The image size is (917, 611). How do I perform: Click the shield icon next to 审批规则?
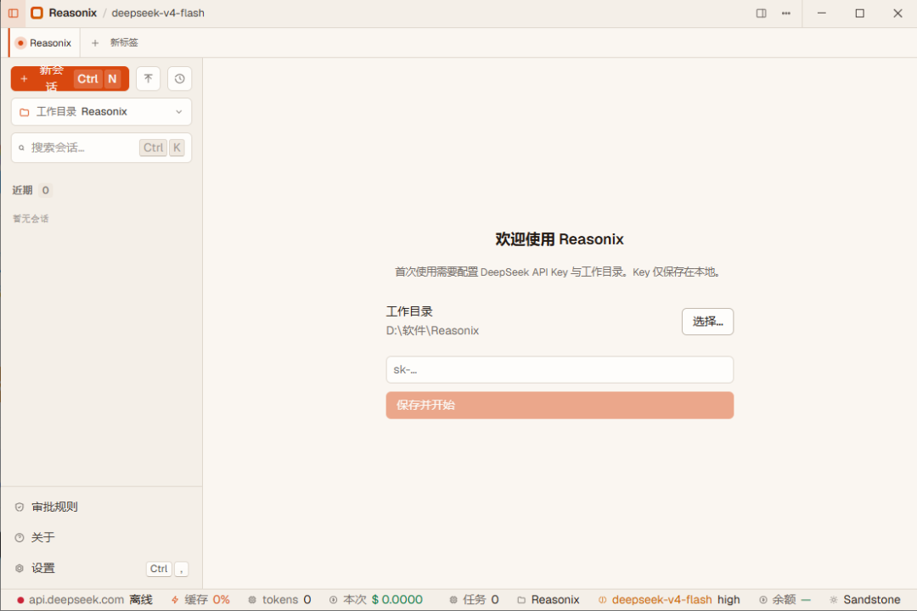click(20, 507)
